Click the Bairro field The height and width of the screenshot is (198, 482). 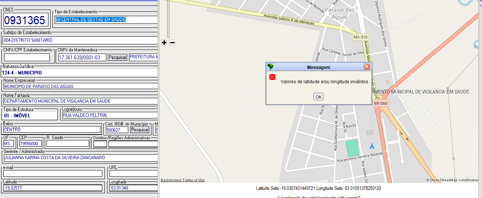(52, 130)
